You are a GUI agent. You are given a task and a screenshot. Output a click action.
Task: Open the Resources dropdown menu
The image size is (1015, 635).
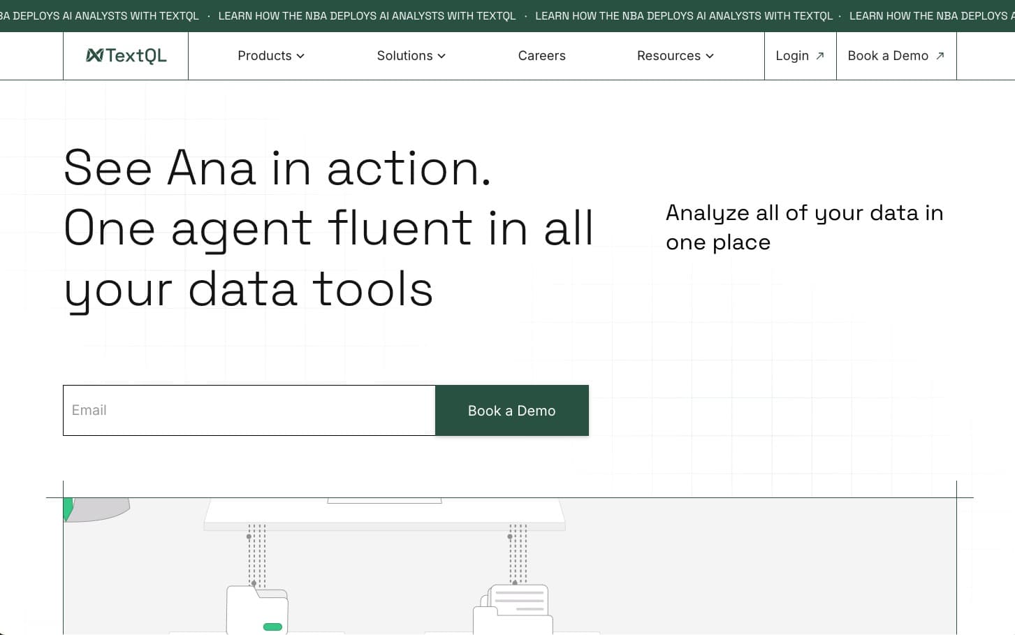pos(676,56)
